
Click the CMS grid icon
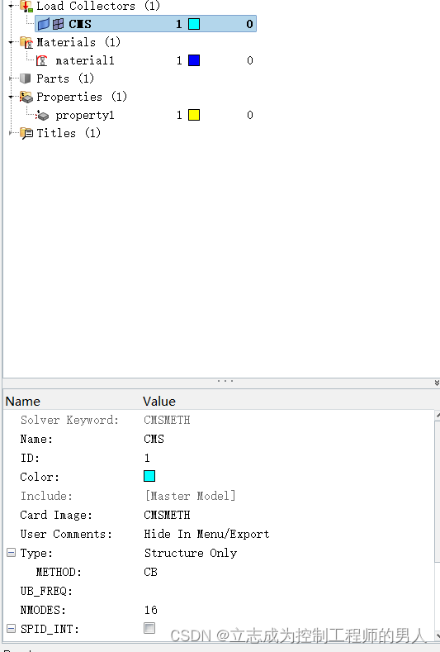point(58,24)
